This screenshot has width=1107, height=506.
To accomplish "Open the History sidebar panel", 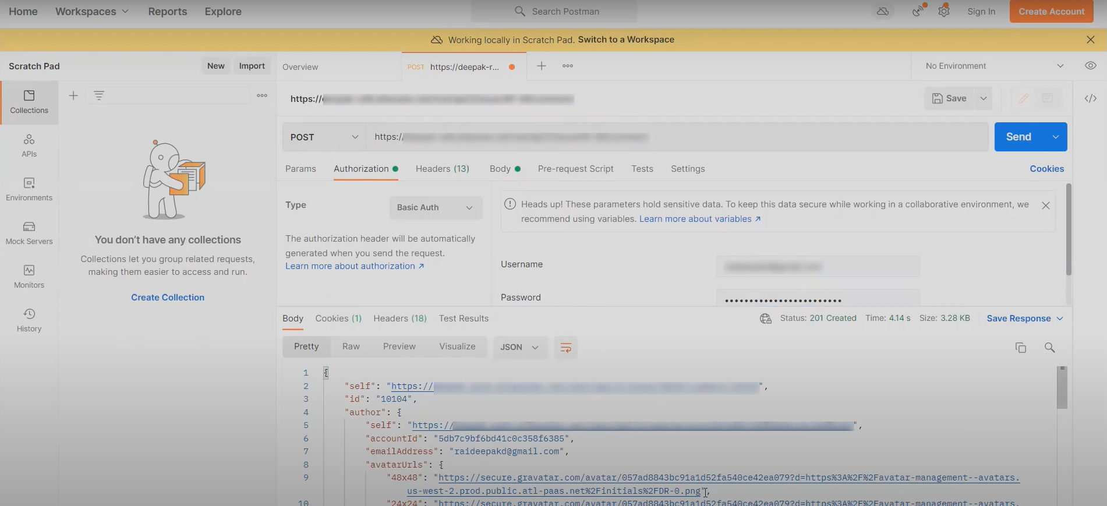I will [x=29, y=320].
